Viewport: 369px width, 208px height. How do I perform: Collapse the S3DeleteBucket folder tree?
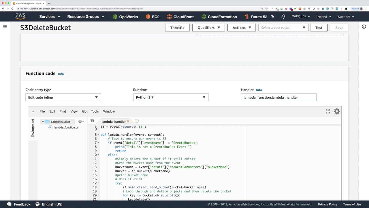(x=43, y=122)
